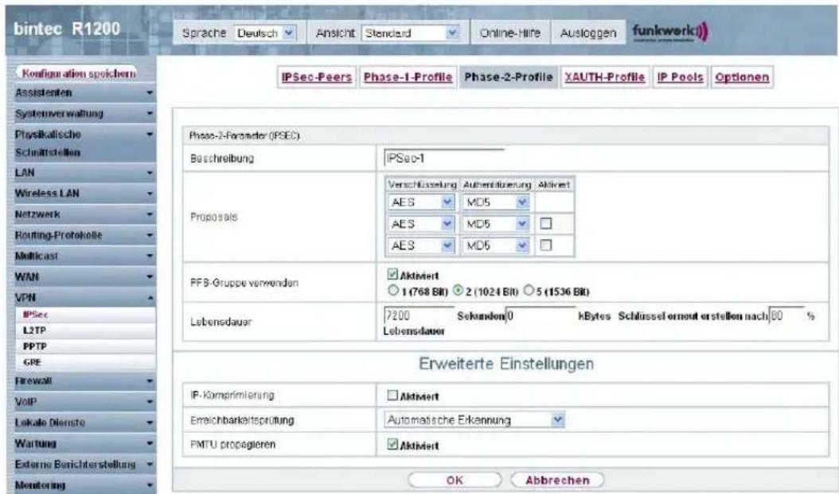Toggle PFS-Gruppe Aktiviert checkbox
This screenshot has height=494, width=839.
[x=392, y=275]
